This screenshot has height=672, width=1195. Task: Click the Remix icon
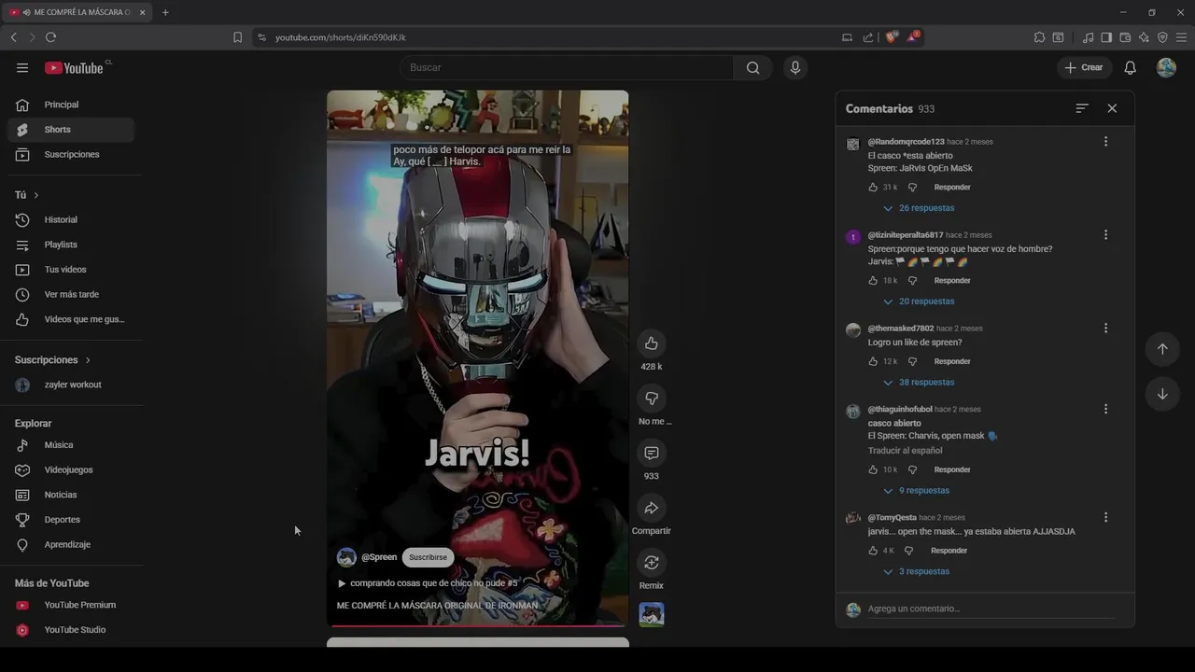click(x=652, y=563)
